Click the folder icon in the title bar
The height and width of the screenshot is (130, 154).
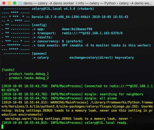point(21,3)
